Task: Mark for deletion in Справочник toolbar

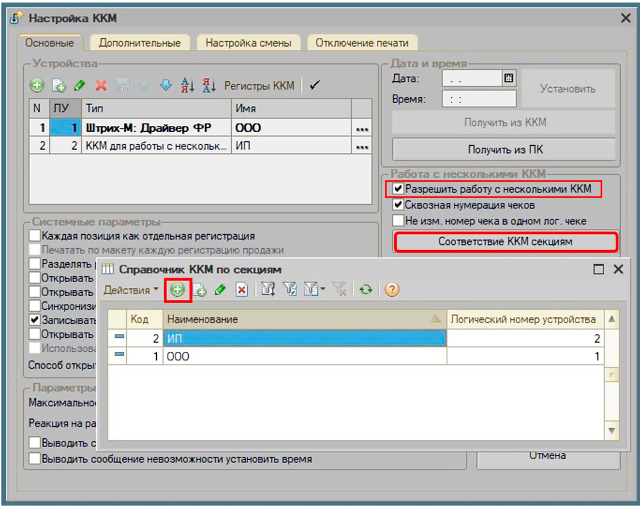Action: [x=241, y=290]
